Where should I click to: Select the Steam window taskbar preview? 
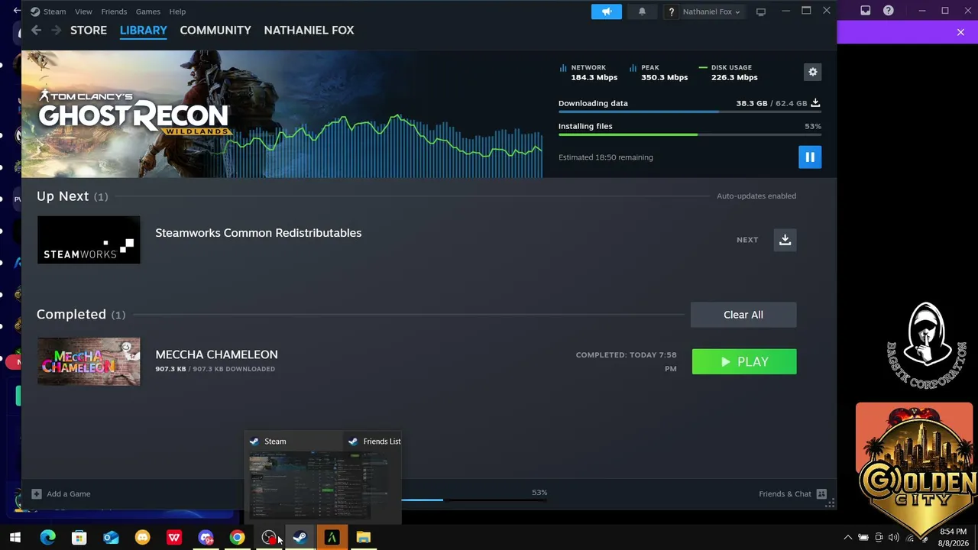pos(294,478)
